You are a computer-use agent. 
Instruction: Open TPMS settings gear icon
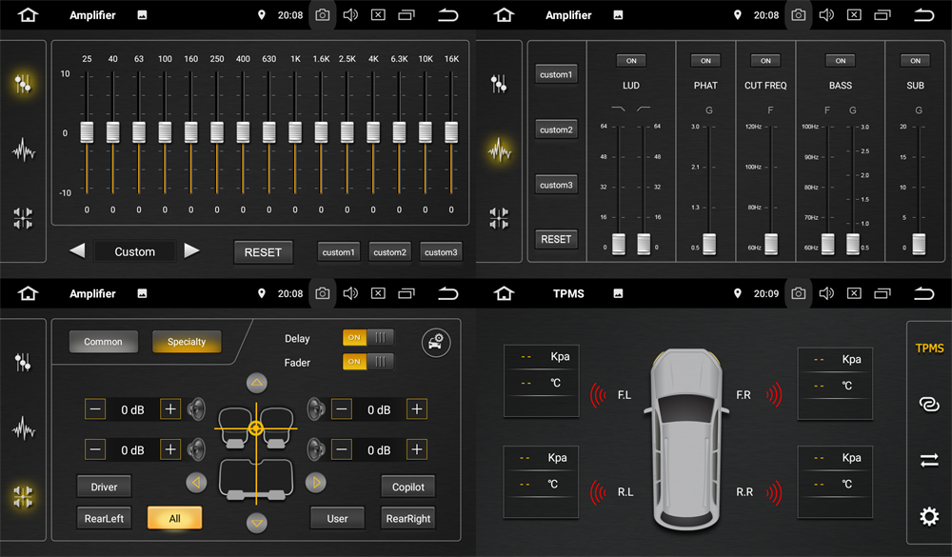928,517
